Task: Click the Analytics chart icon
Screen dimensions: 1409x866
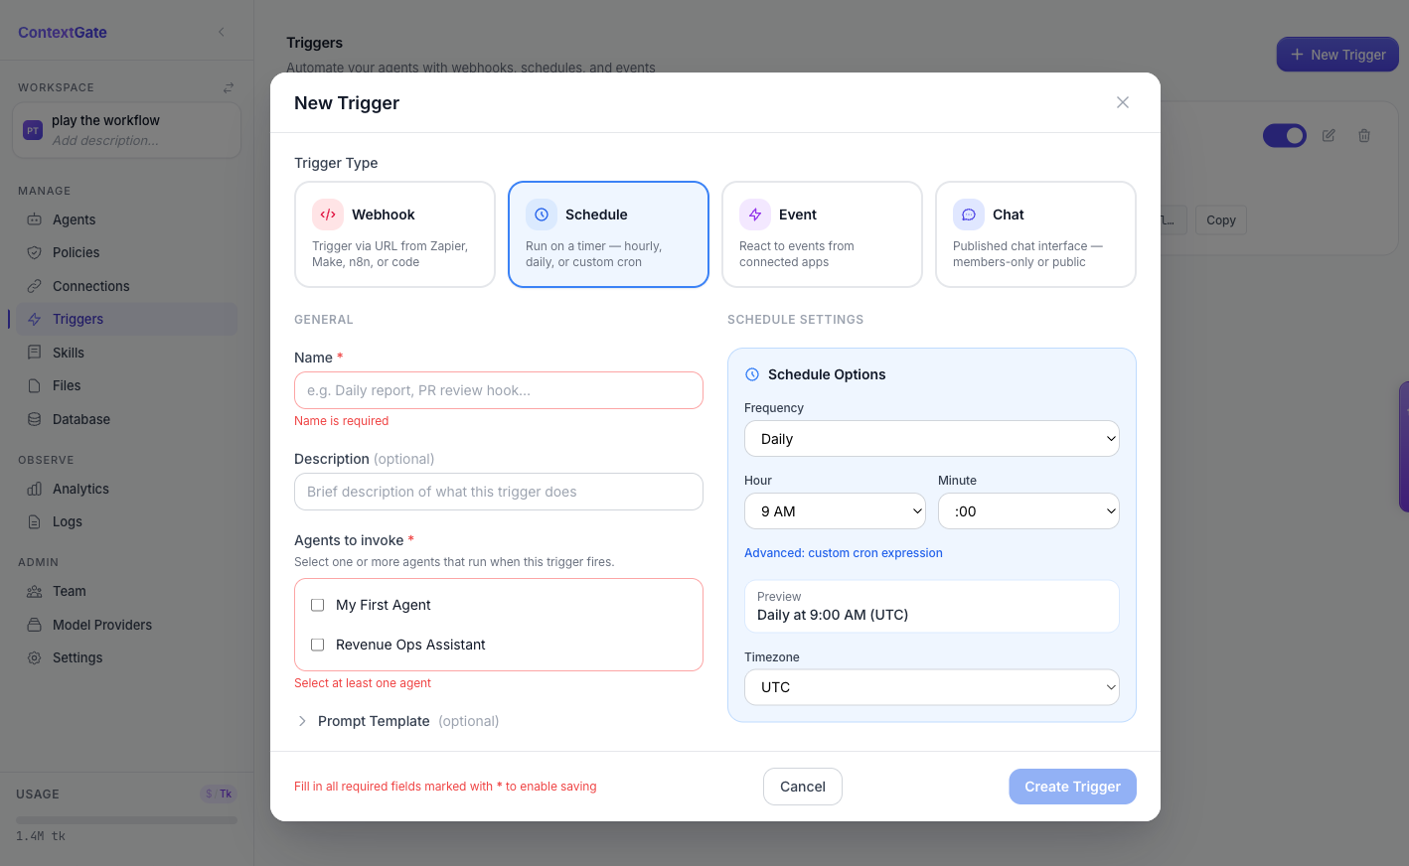Action: 35,489
